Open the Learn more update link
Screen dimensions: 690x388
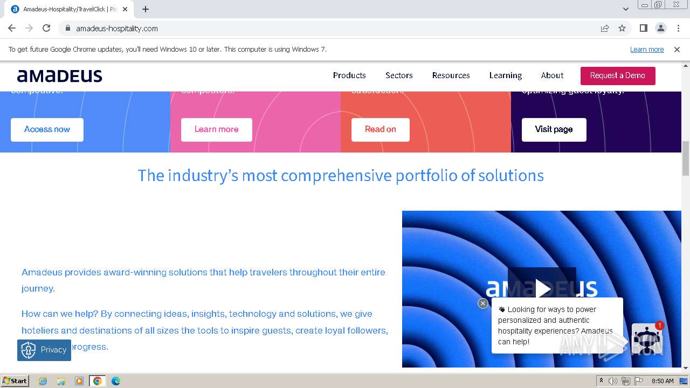(647, 50)
